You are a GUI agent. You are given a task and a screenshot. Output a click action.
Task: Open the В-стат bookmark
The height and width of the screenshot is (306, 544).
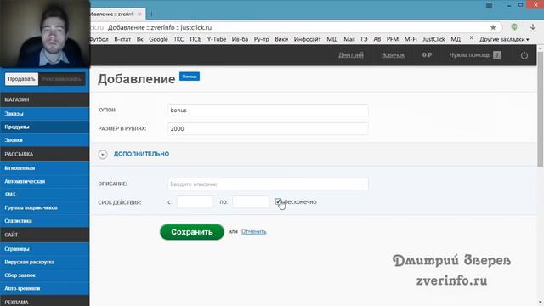tap(122, 39)
